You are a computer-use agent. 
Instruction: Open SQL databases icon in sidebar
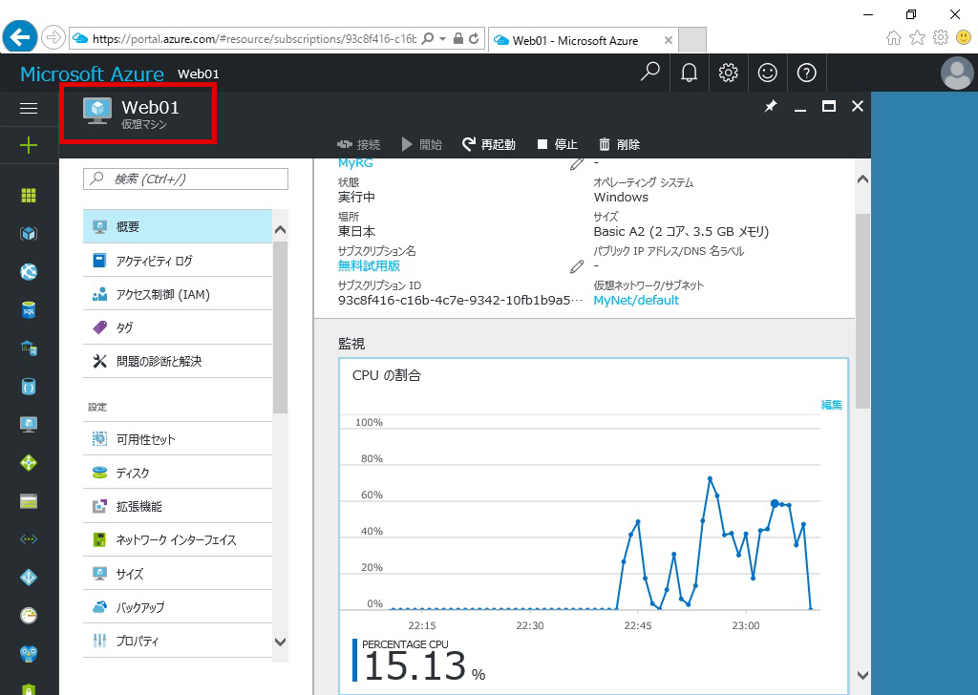click(x=29, y=309)
